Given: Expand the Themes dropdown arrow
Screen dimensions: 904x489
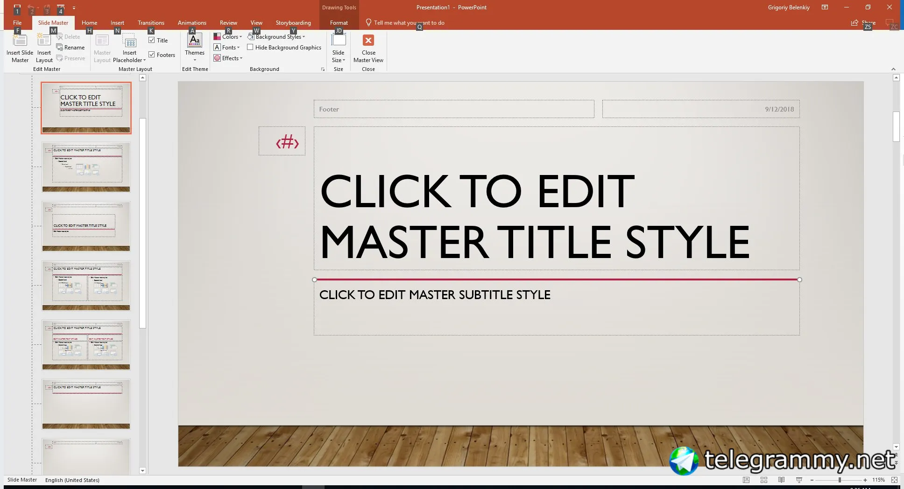Looking at the screenshot, I should click(x=195, y=60).
